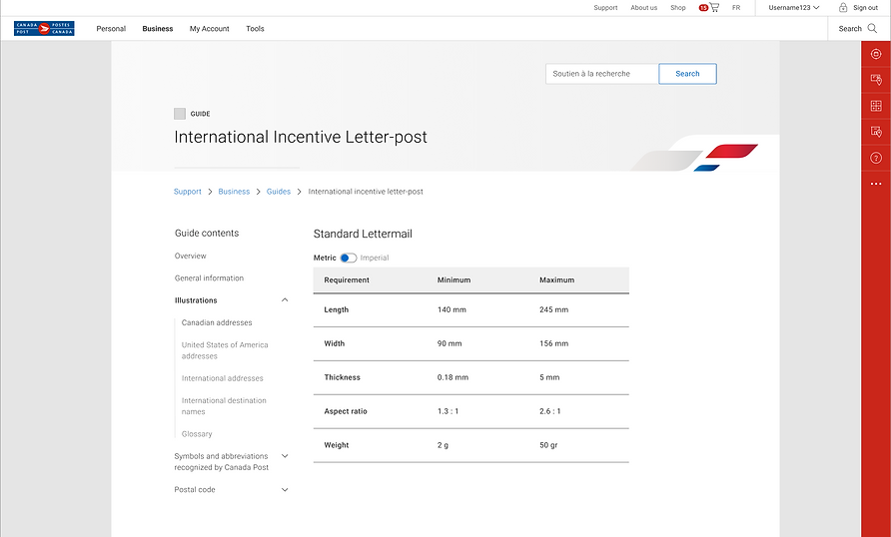Click the 1.3 : 1 cell
Viewport: 891px width, 537px height.
[x=447, y=411]
